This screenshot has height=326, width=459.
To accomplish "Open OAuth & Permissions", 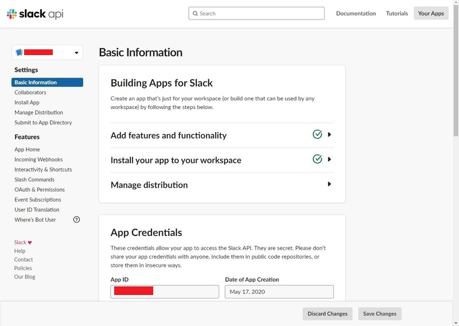I will pos(40,190).
